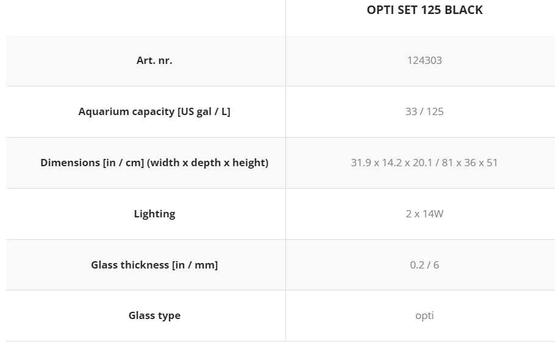Click the words Glass thickness
Viewport: 555px width, 344px height.
[130, 265]
